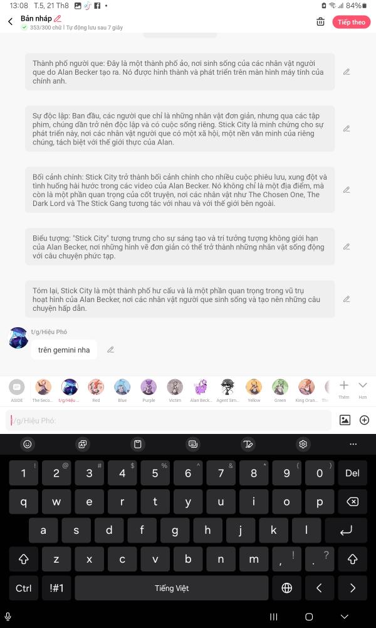Add a character with Thêm button
Screen dimensions: 376x628
(343, 389)
